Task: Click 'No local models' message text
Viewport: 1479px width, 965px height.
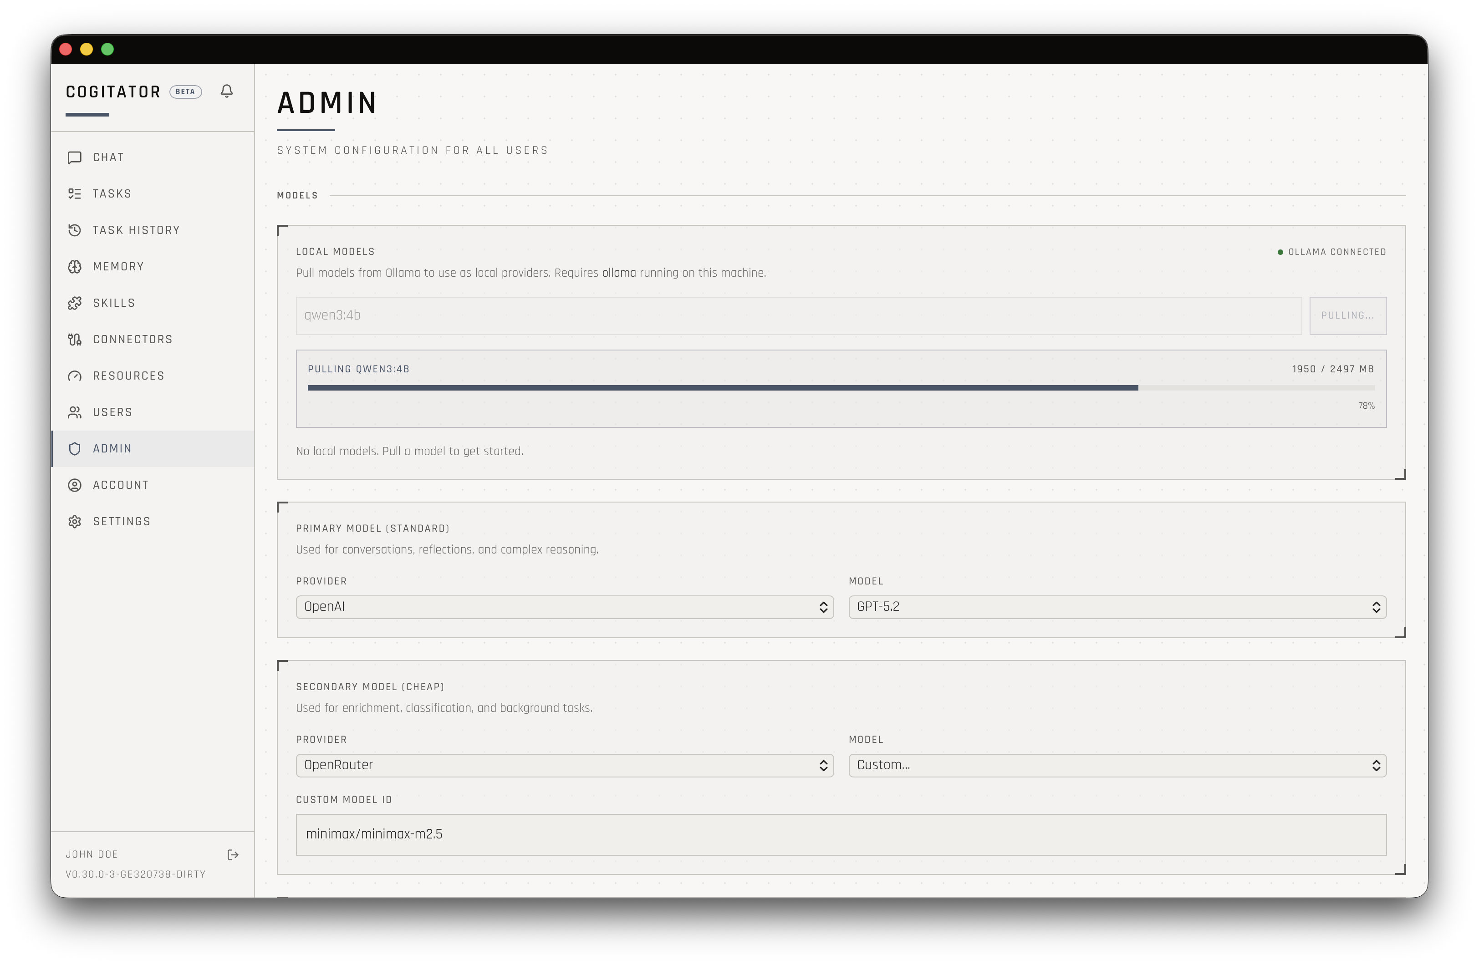Action: [409, 452]
